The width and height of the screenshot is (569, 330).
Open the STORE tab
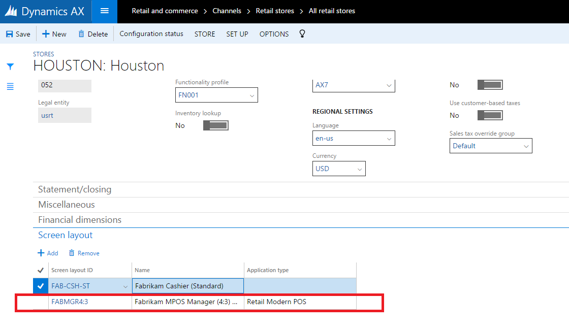tap(205, 34)
